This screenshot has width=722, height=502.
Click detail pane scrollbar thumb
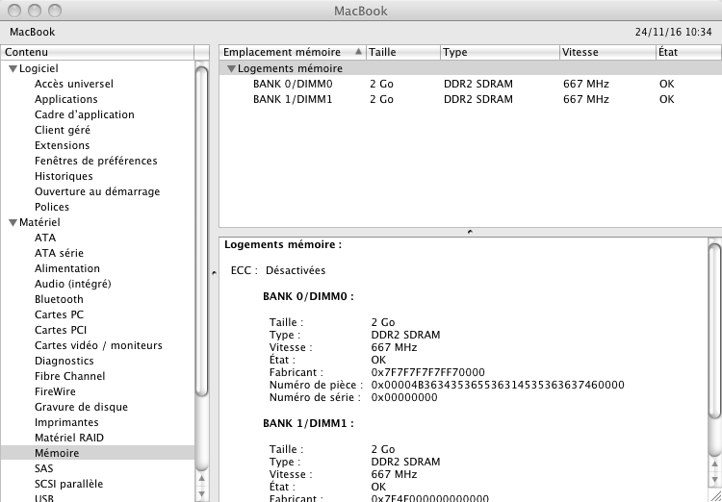(714, 331)
